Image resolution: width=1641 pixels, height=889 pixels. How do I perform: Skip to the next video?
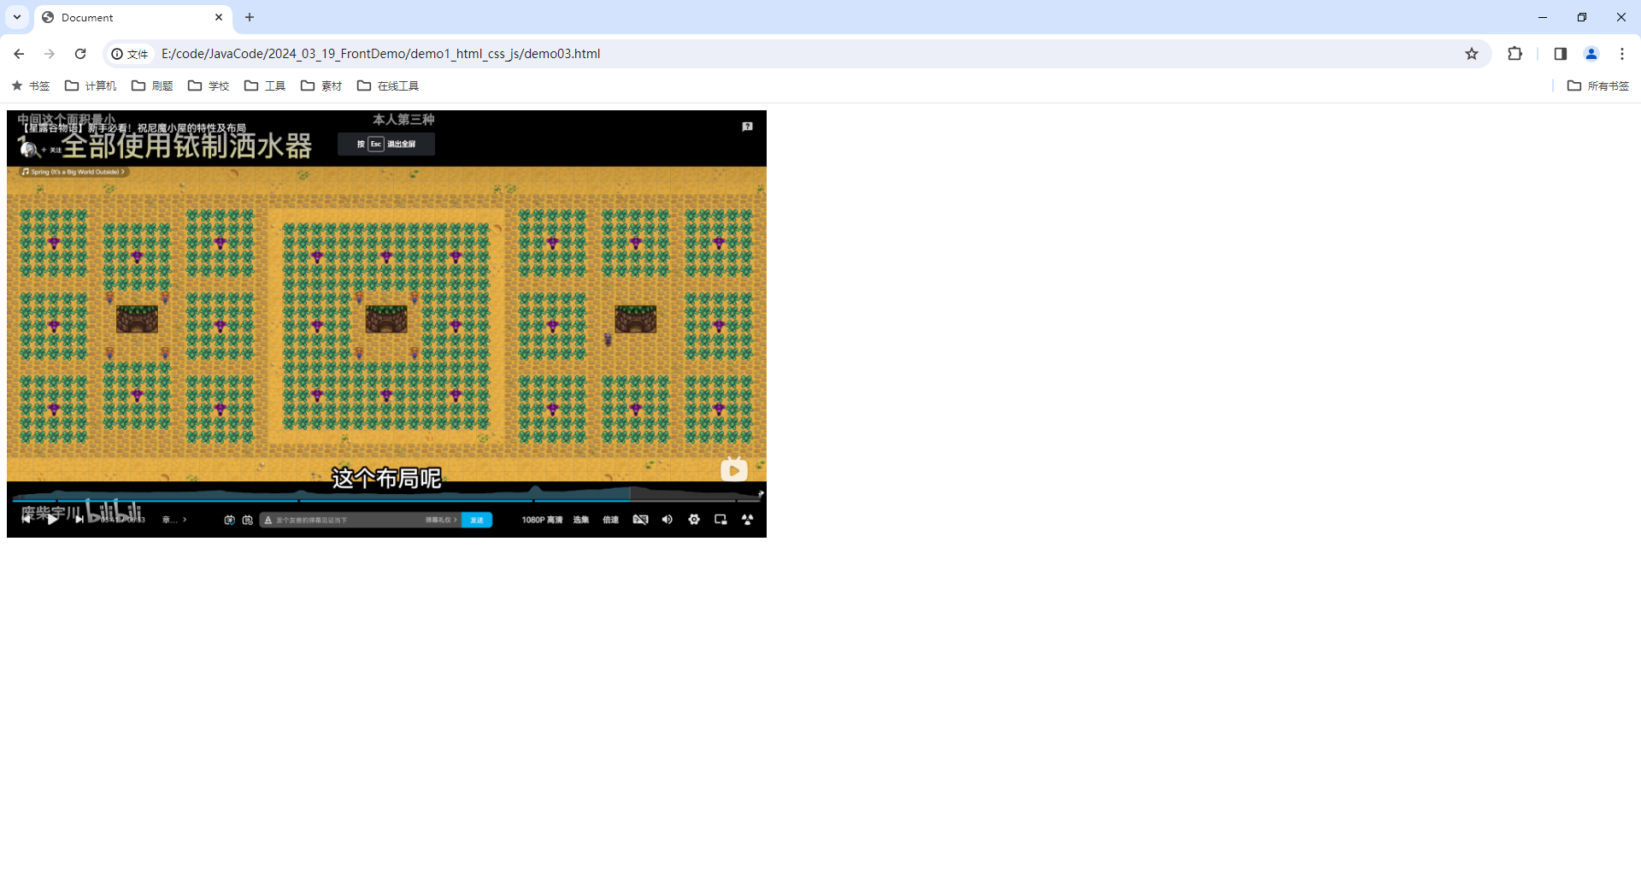pyautogui.click(x=79, y=519)
